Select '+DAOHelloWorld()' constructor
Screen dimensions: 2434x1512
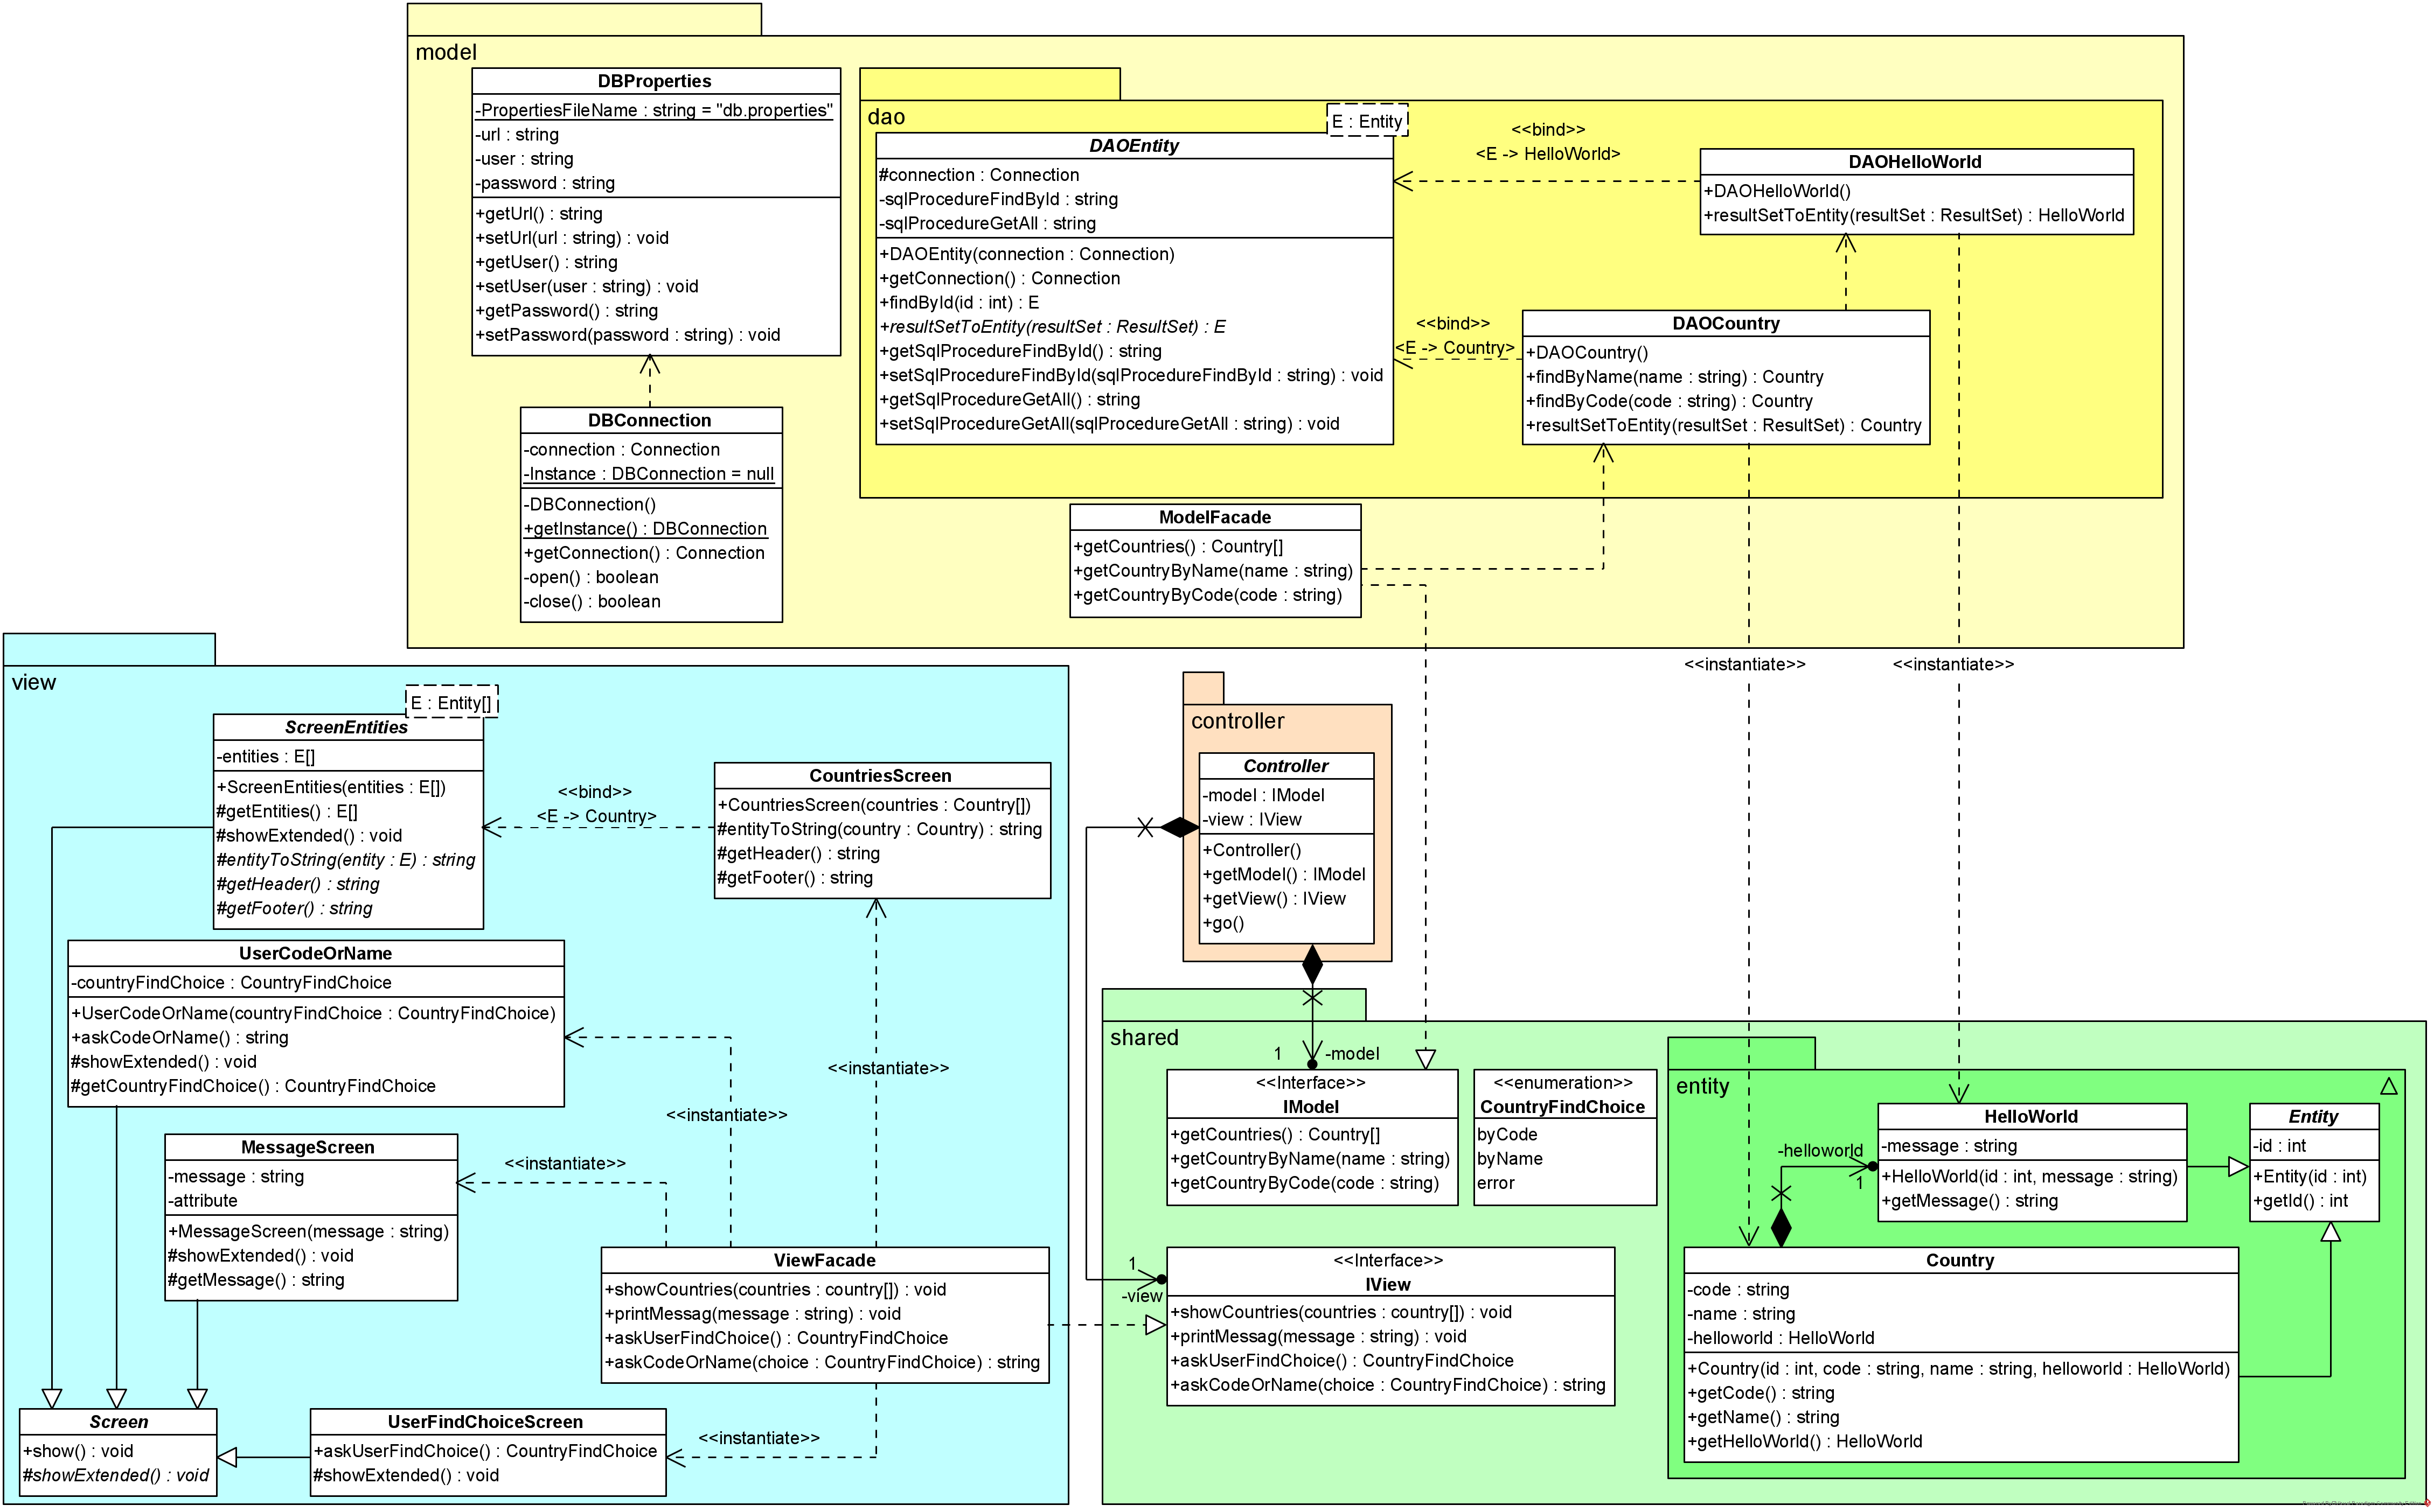[1778, 191]
